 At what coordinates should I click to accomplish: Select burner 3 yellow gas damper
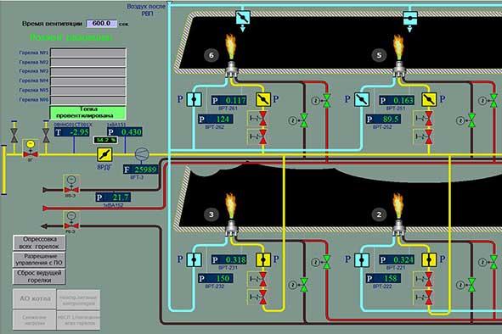pos(263,260)
